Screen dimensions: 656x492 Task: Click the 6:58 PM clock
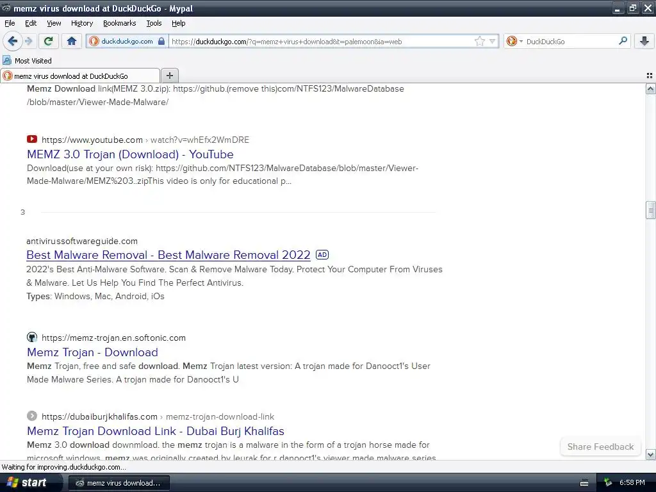pos(632,482)
